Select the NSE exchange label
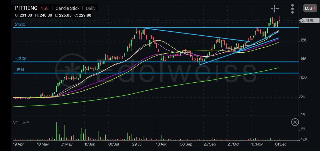 (x=44, y=8)
